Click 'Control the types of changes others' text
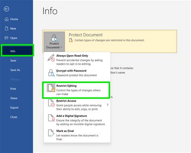Viewport: 191px width, 153px height. [x=78, y=90]
